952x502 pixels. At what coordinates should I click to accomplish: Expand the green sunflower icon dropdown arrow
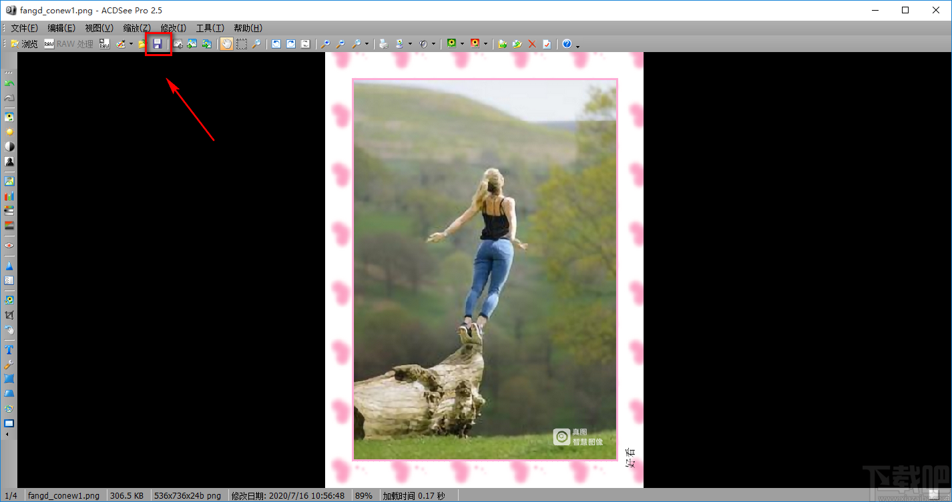pos(462,44)
